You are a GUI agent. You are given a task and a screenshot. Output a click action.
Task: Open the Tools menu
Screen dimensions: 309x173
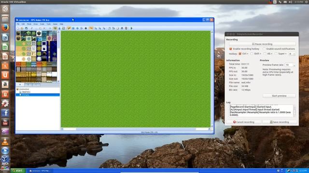(49, 24)
